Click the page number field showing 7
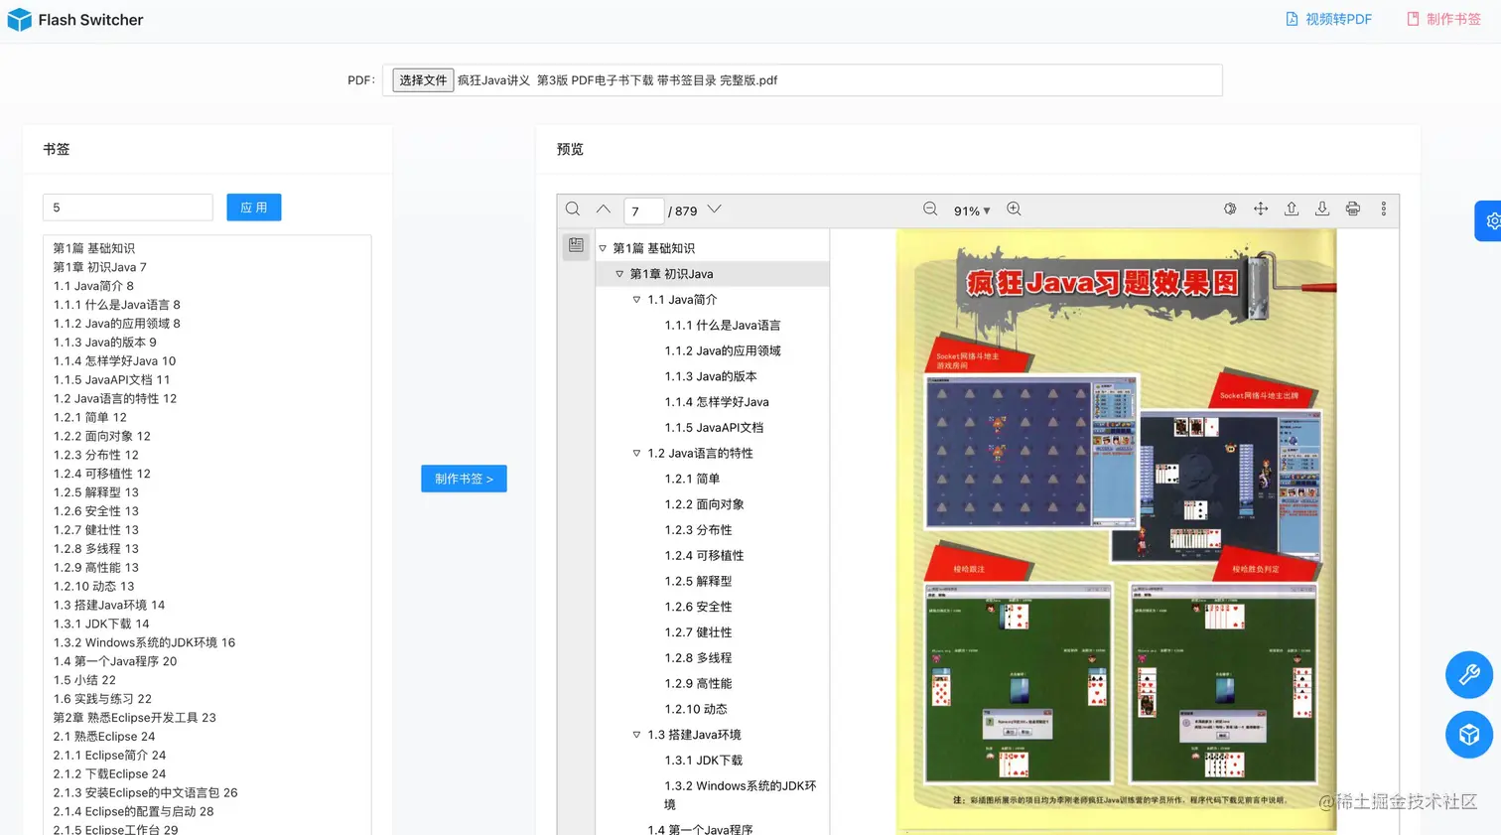This screenshot has height=835, width=1501. pos(643,210)
